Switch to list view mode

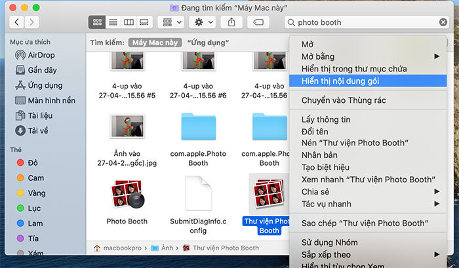(113, 22)
